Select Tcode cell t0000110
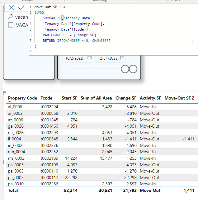The height and width of the screenshot is (200, 198). (49, 171)
